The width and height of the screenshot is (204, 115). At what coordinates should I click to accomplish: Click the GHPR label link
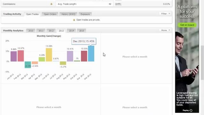(118, 4)
